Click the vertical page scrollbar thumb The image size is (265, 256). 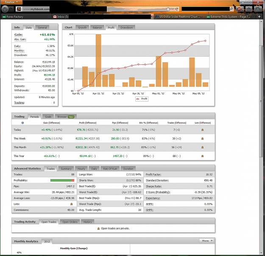click(x=261, y=101)
